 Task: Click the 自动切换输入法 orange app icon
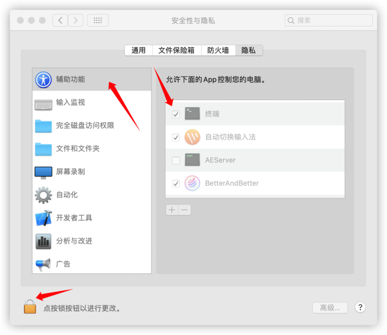click(x=192, y=137)
